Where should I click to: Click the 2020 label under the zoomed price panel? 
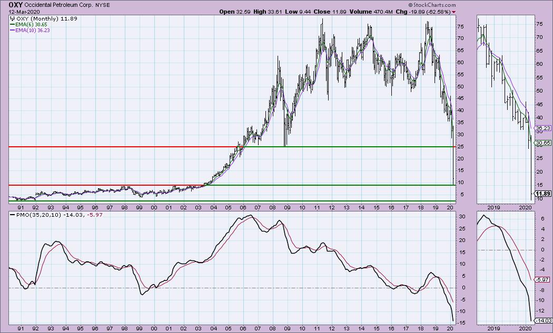[526, 208]
